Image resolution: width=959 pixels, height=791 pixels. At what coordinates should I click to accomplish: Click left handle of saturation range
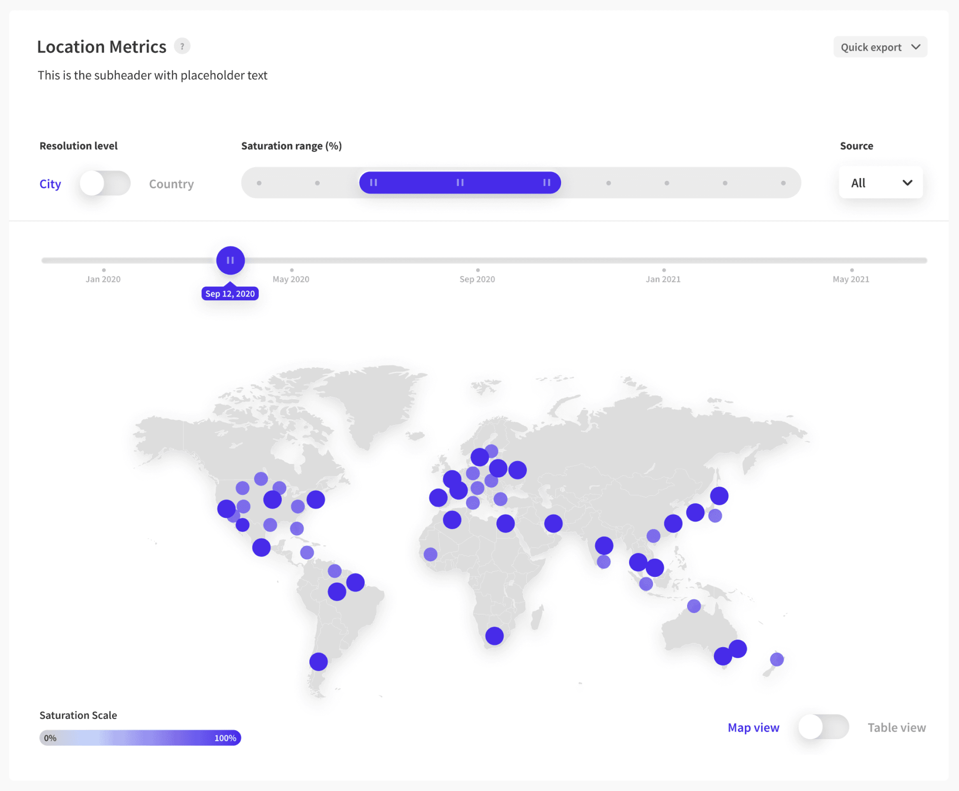tap(373, 183)
